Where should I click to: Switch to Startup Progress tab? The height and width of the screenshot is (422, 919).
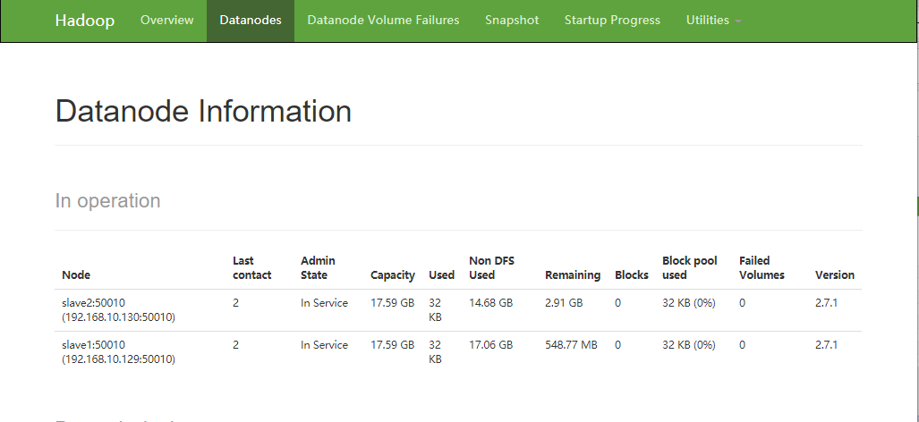[x=612, y=21]
